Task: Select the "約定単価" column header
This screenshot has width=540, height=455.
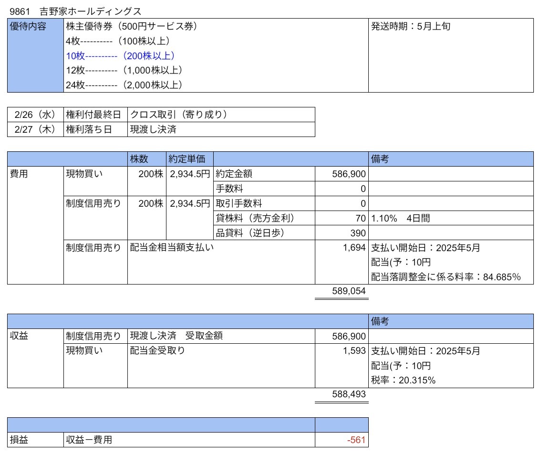Action: pos(190,159)
